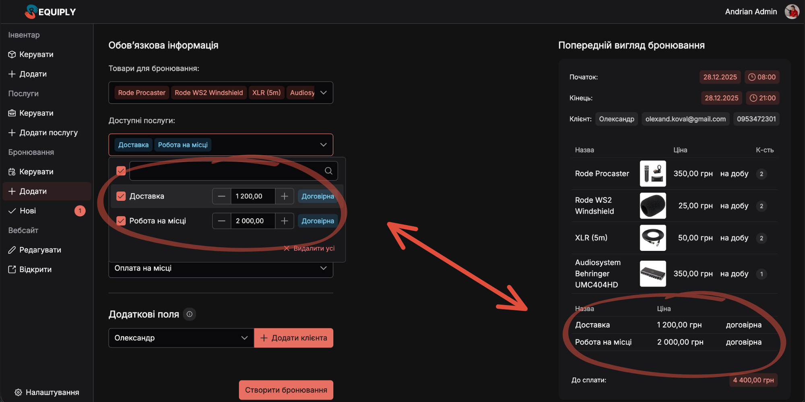This screenshot has height=402, width=805.
Task: Click the info icon beside Додаткові поля
Action: click(190, 314)
